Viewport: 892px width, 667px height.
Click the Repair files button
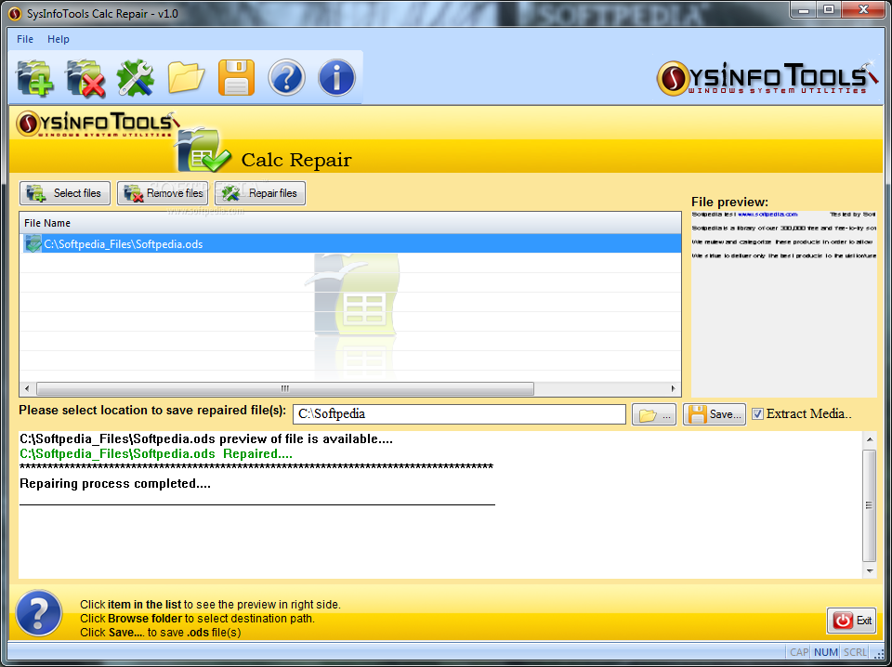point(260,193)
